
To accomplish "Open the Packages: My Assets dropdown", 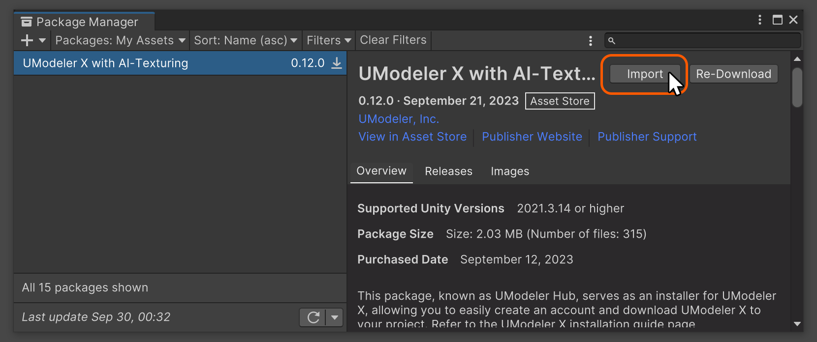I will (120, 40).
